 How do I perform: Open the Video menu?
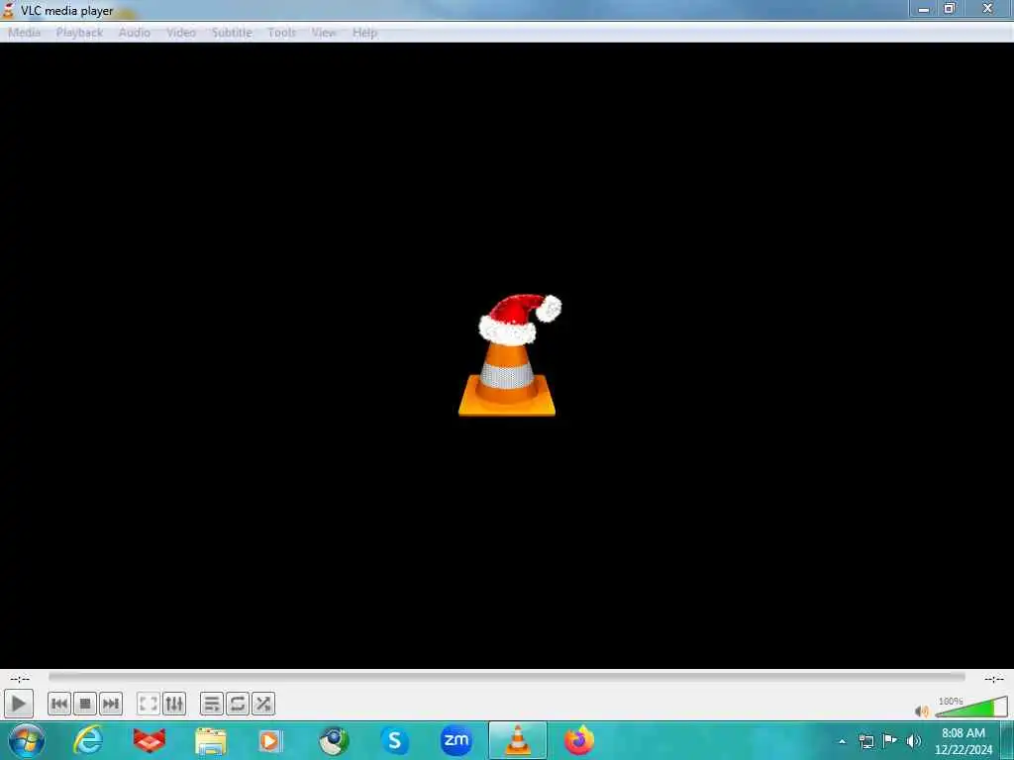pos(181,33)
